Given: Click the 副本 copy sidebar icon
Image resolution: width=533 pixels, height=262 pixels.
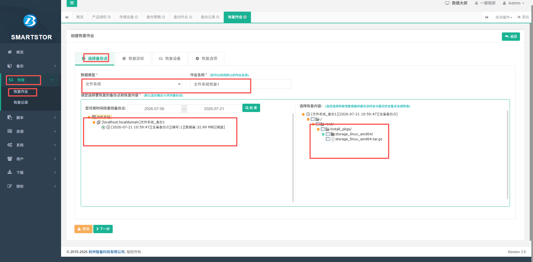Looking at the screenshot, I should coord(10,117).
